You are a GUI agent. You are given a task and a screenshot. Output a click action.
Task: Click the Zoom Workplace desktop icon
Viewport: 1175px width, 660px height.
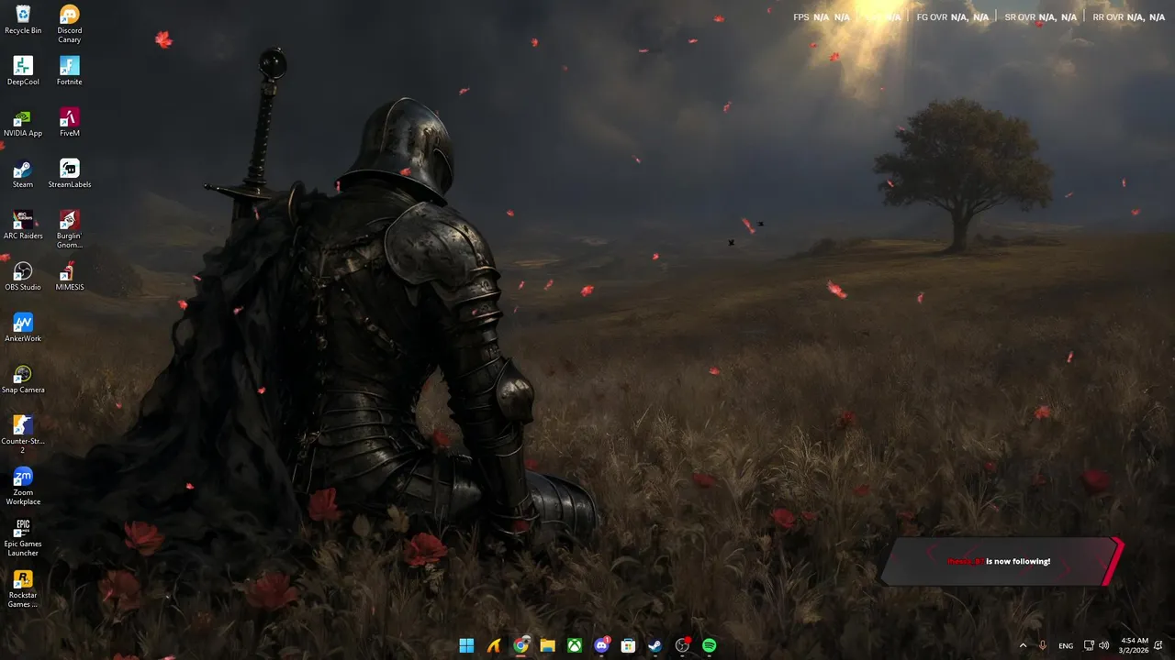(23, 486)
